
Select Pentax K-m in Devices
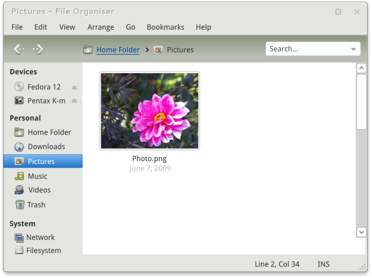[46, 101]
